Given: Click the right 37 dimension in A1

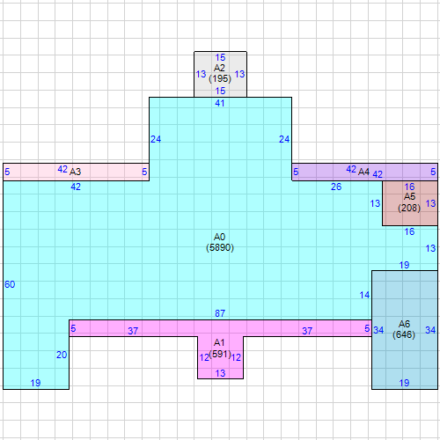Looking at the screenshot, I should (x=307, y=331).
